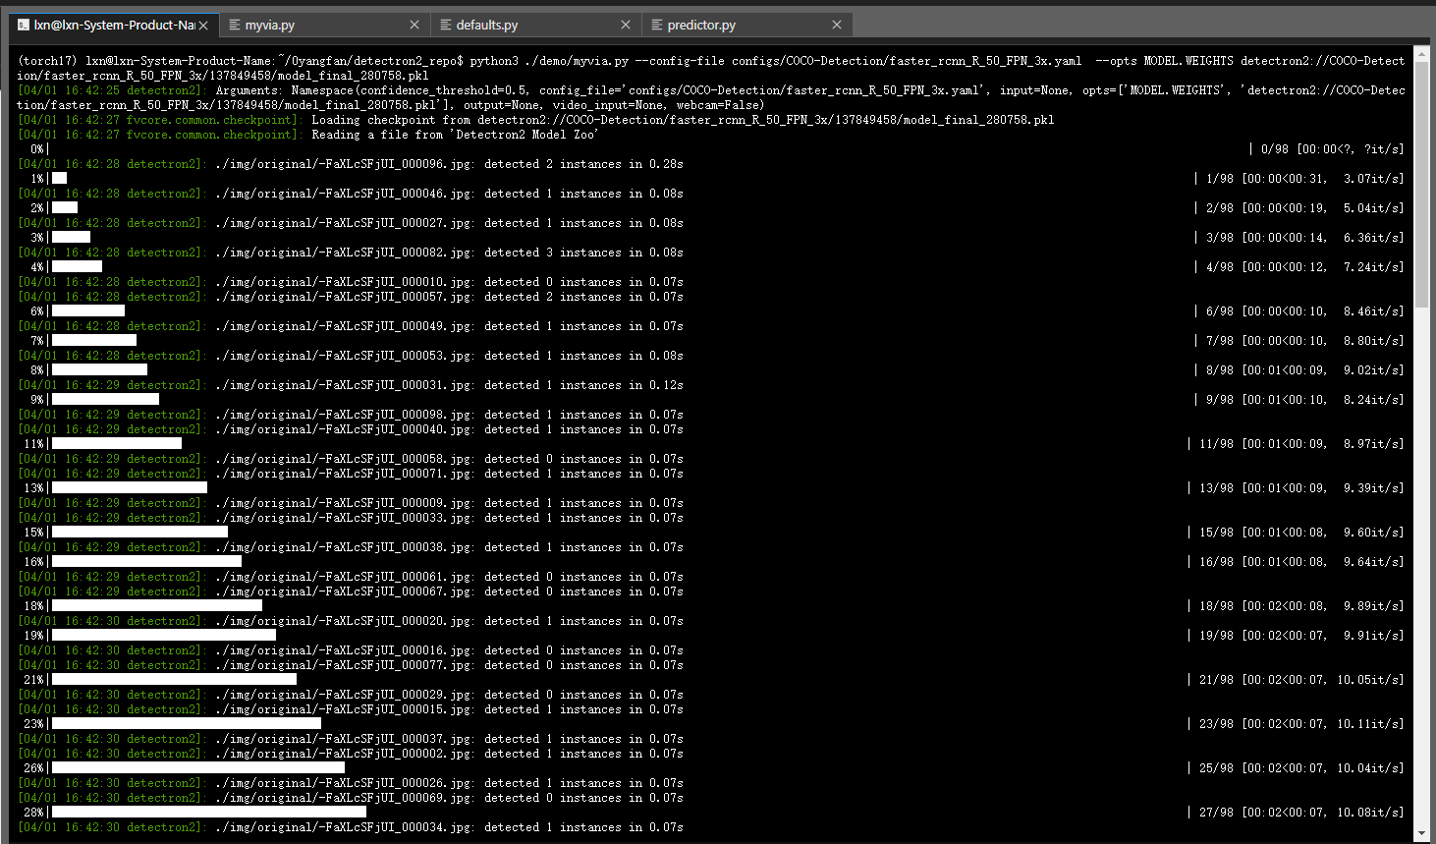Click the progress counter '19/98'
This screenshot has height=844, width=1436.
point(1216,636)
